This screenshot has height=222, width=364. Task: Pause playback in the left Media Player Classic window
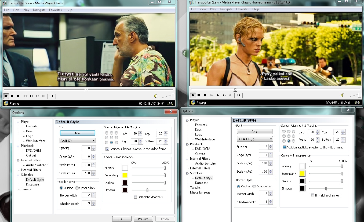point(12,96)
